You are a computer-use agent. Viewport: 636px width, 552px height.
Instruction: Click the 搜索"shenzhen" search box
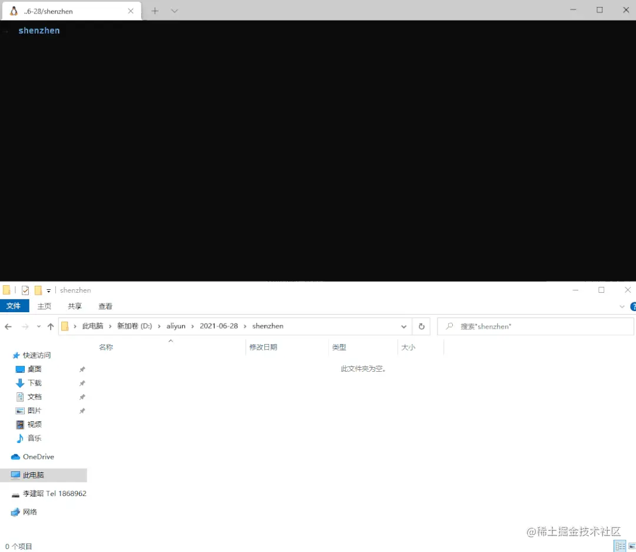pyautogui.click(x=535, y=326)
